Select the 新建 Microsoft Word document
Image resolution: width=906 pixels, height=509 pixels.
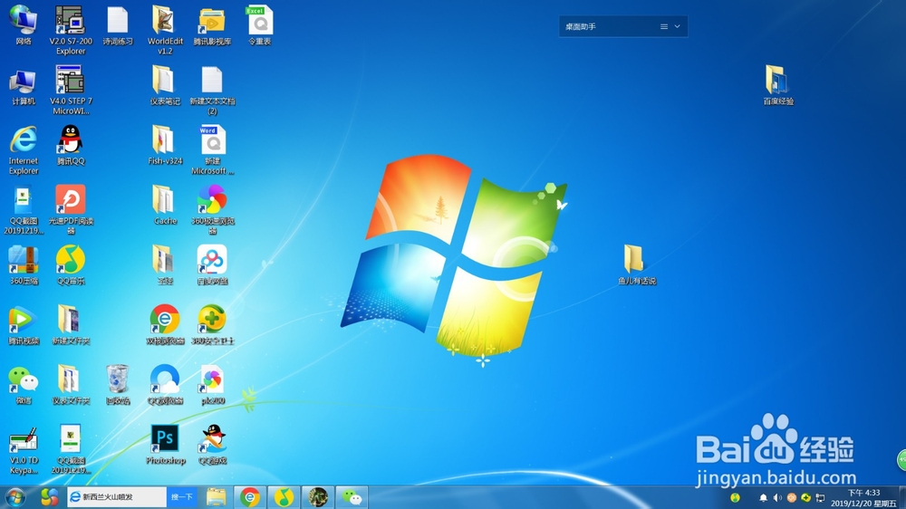(212, 149)
